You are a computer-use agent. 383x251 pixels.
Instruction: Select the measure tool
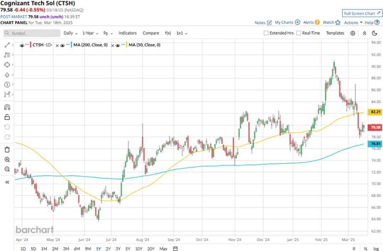(7, 94)
